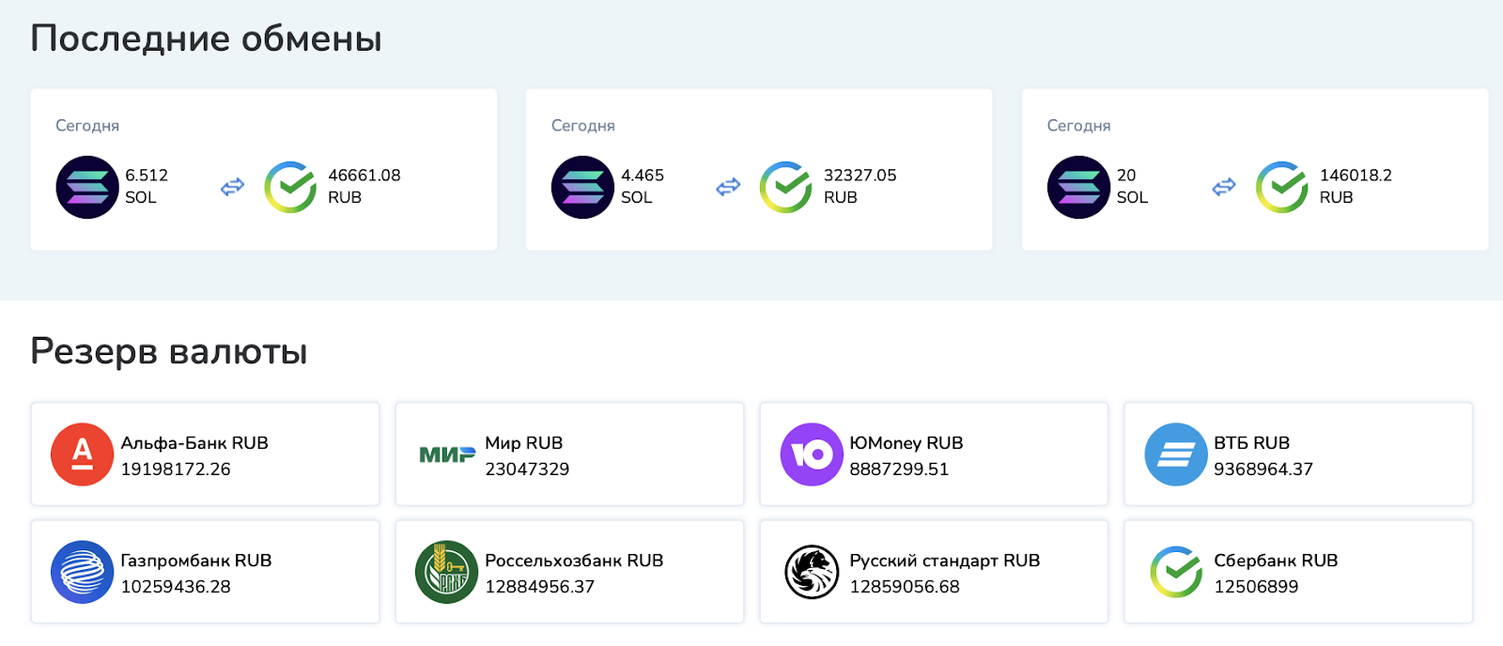Click the Sberbank icon beside 46661.08 RUB
The width and height of the screenshot is (1503, 646).
pos(290,187)
